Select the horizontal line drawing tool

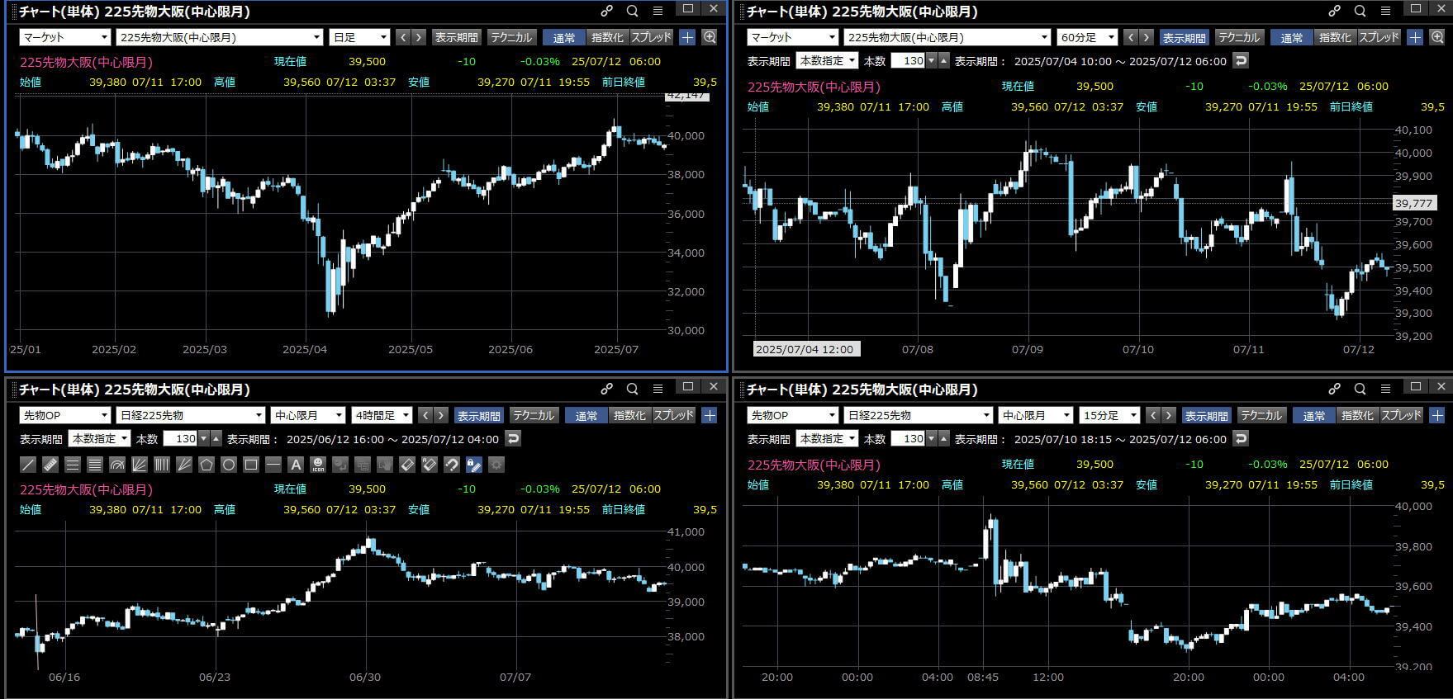click(x=273, y=465)
